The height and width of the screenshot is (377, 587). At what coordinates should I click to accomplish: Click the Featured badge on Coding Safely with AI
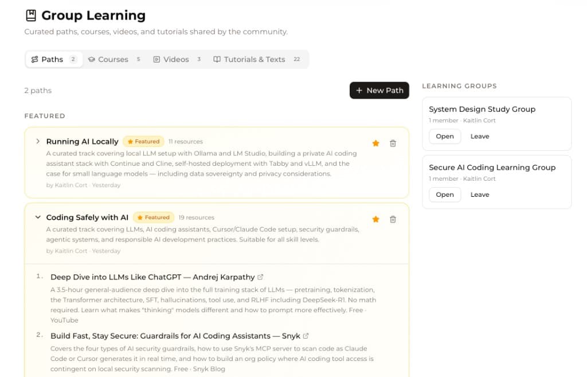pyautogui.click(x=153, y=217)
